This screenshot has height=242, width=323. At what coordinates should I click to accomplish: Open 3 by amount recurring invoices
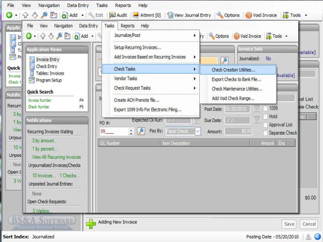click(44, 140)
